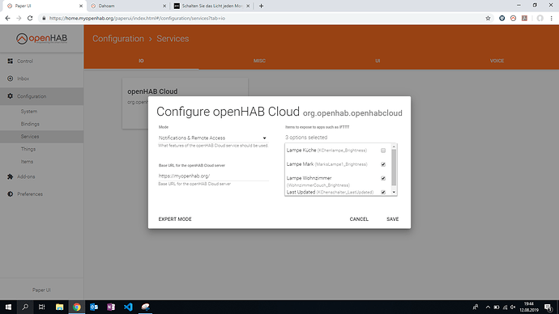Open taskbar search magnifier
Viewport: 559px width, 314px height.
[x=25, y=307]
